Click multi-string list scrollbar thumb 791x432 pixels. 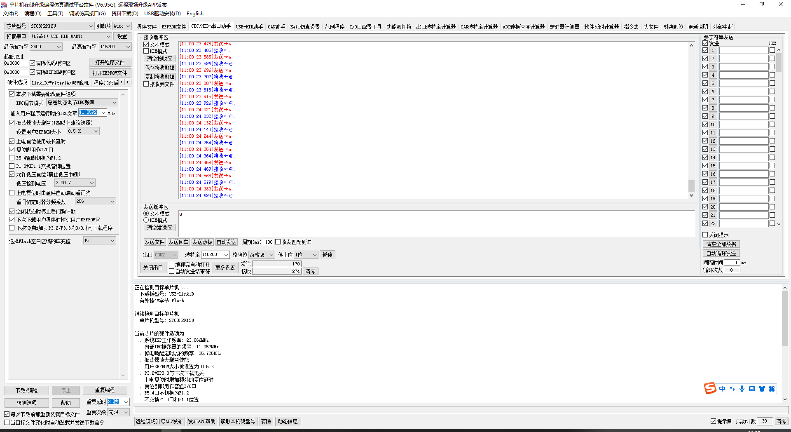click(x=779, y=62)
